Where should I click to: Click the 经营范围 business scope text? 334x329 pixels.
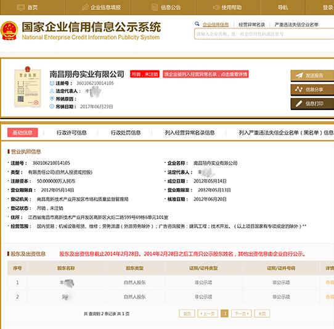[171, 227]
